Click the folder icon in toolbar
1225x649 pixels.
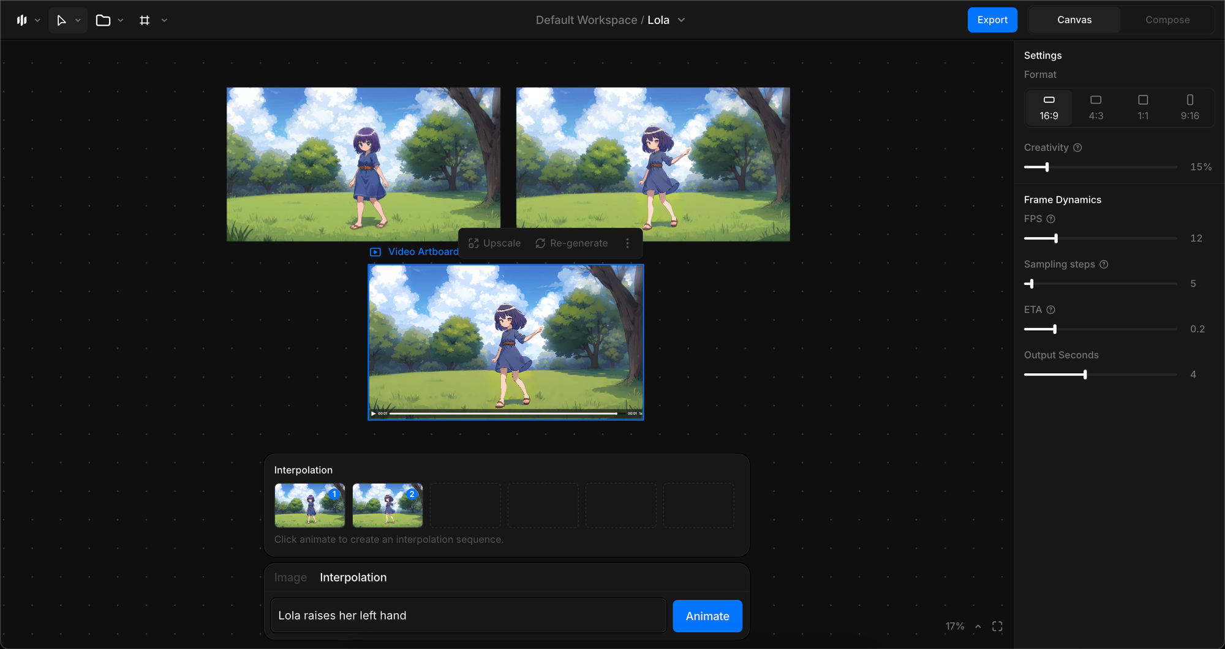point(103,20)
